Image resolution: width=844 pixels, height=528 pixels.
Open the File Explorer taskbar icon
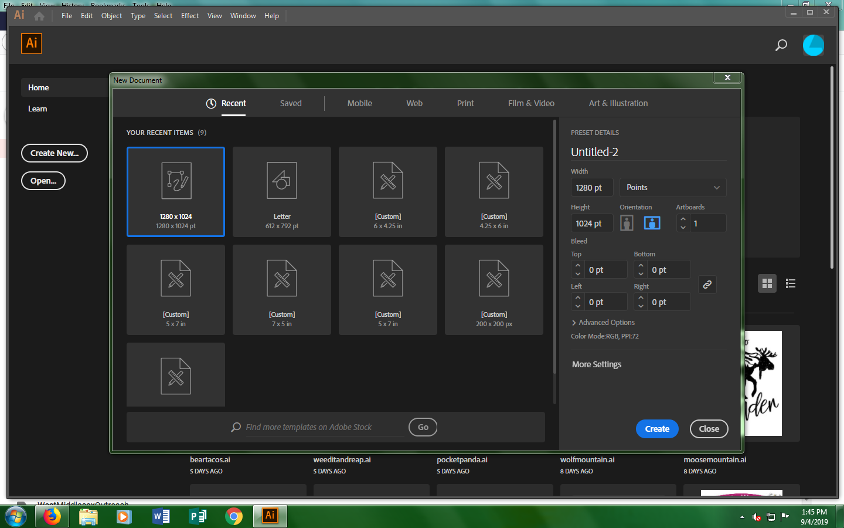click(x=88, y=516)
